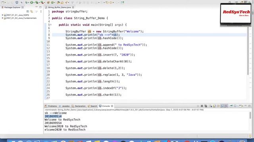
Task: Select the RST_01_02_Java_Fundamentals project
Action: click(21, 18)
